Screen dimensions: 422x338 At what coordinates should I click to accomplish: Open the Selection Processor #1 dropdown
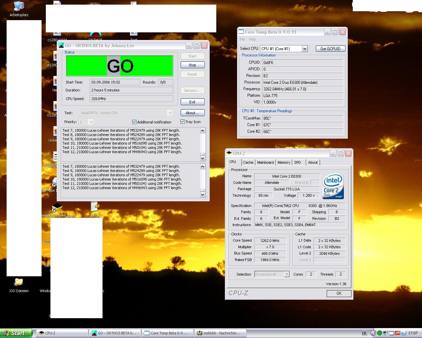point(287,274)
